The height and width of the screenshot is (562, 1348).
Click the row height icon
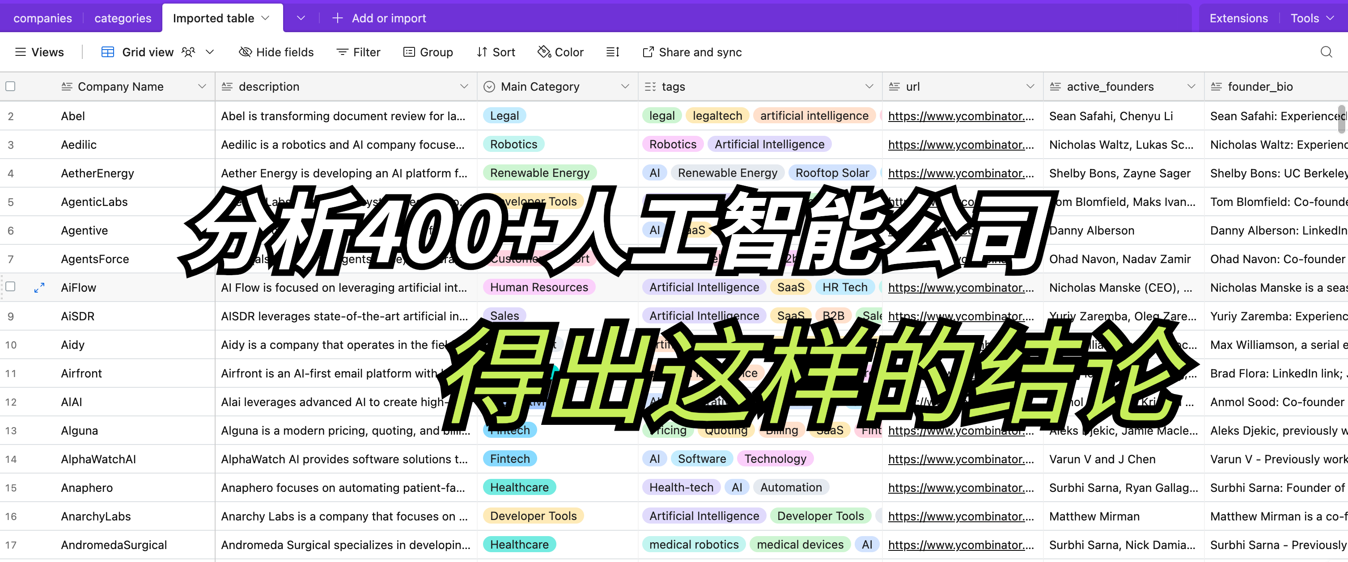click(x=613, y=52)
